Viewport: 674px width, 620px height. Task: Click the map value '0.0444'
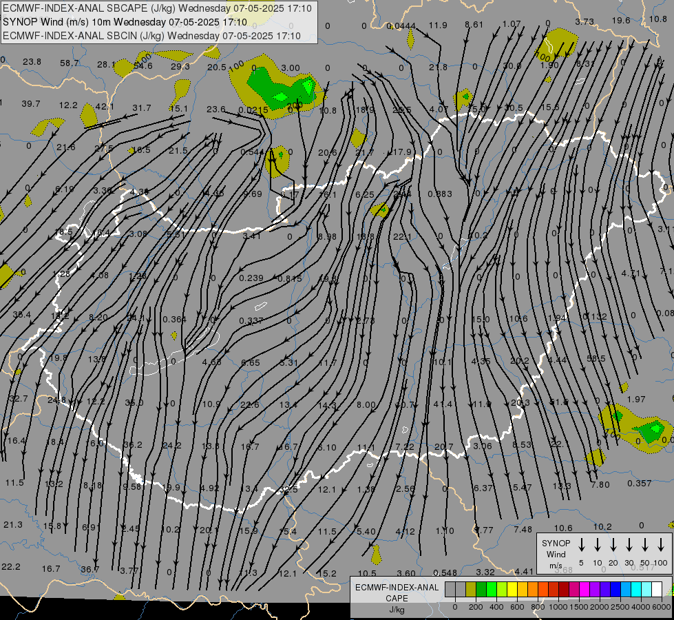(401, 26)
